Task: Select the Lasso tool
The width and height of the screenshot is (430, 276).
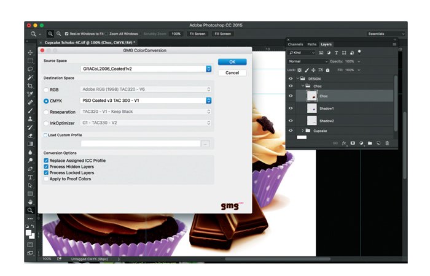Action: coord(30,69)
